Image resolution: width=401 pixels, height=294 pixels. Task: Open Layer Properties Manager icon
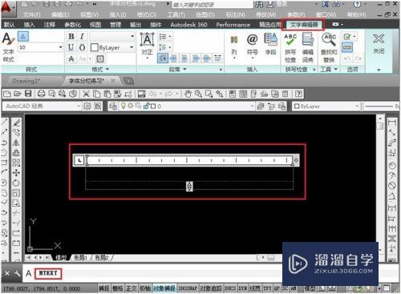point(113,107)
